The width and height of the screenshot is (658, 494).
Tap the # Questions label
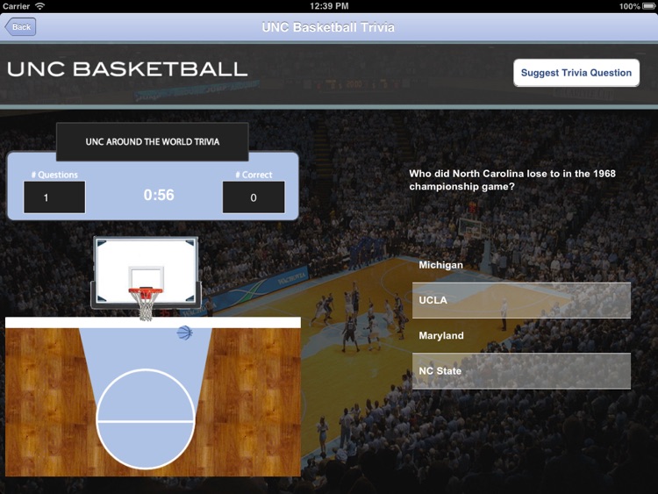(x=54, y=175)
